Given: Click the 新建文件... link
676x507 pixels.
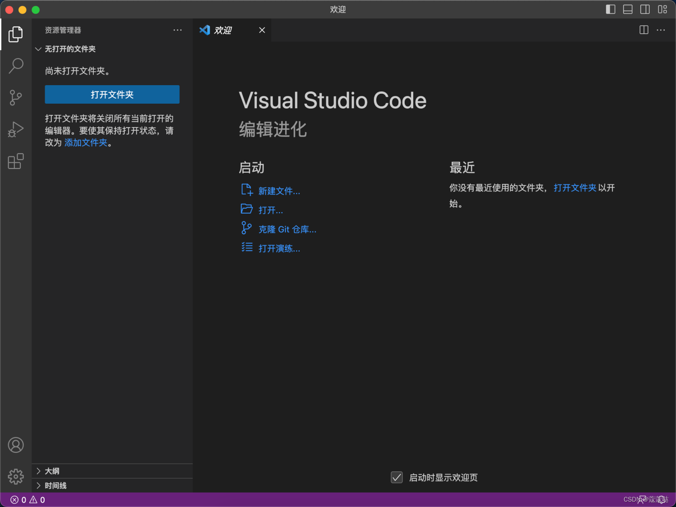Looking at the screenshot, I should (x=279, y=191).
